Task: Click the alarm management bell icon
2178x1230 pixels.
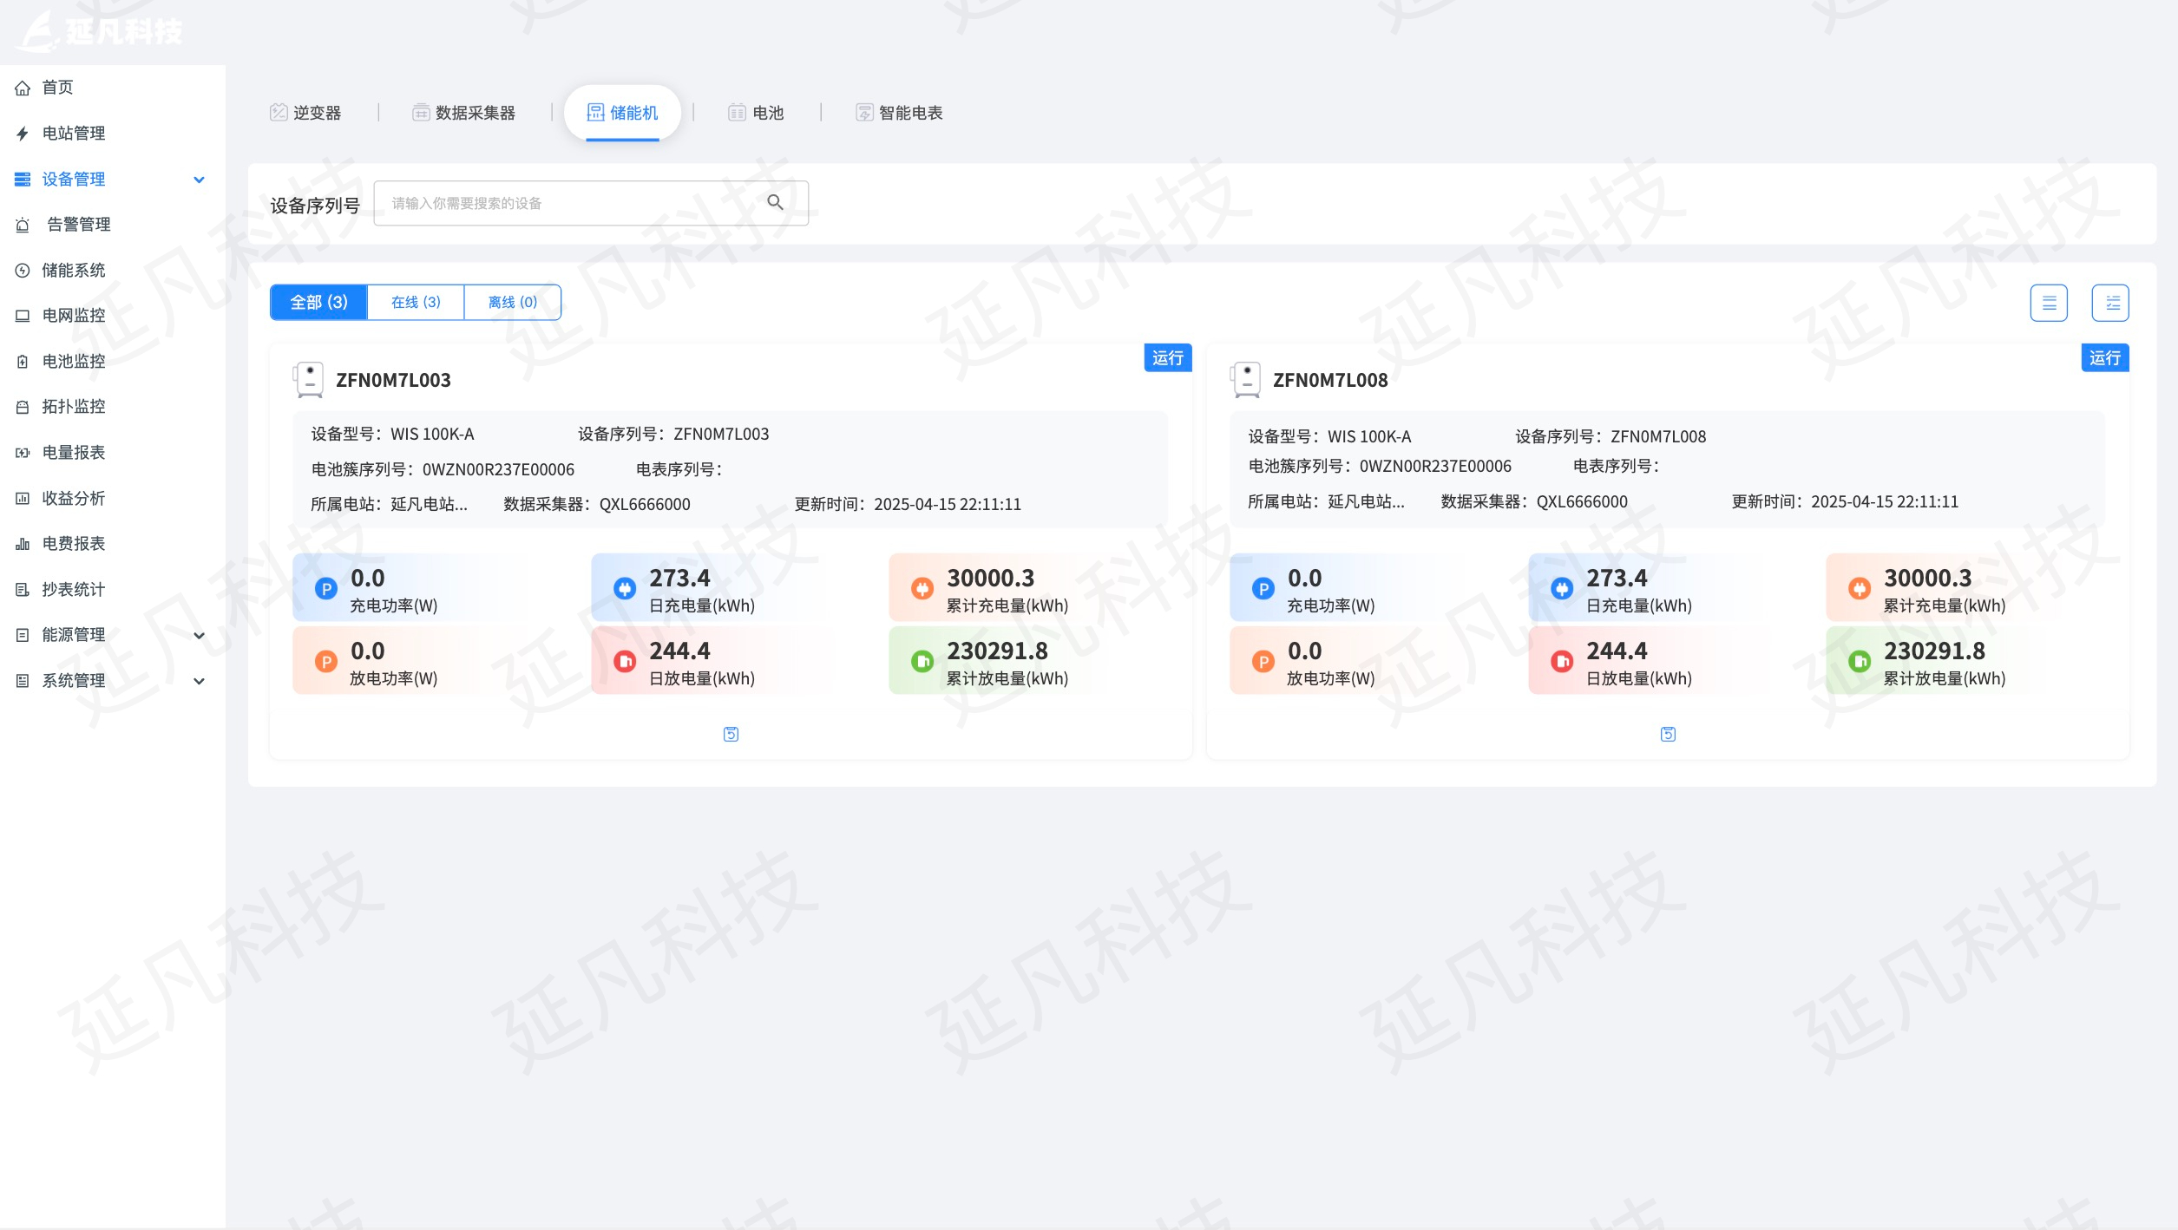Action: [x=23, y=225]
